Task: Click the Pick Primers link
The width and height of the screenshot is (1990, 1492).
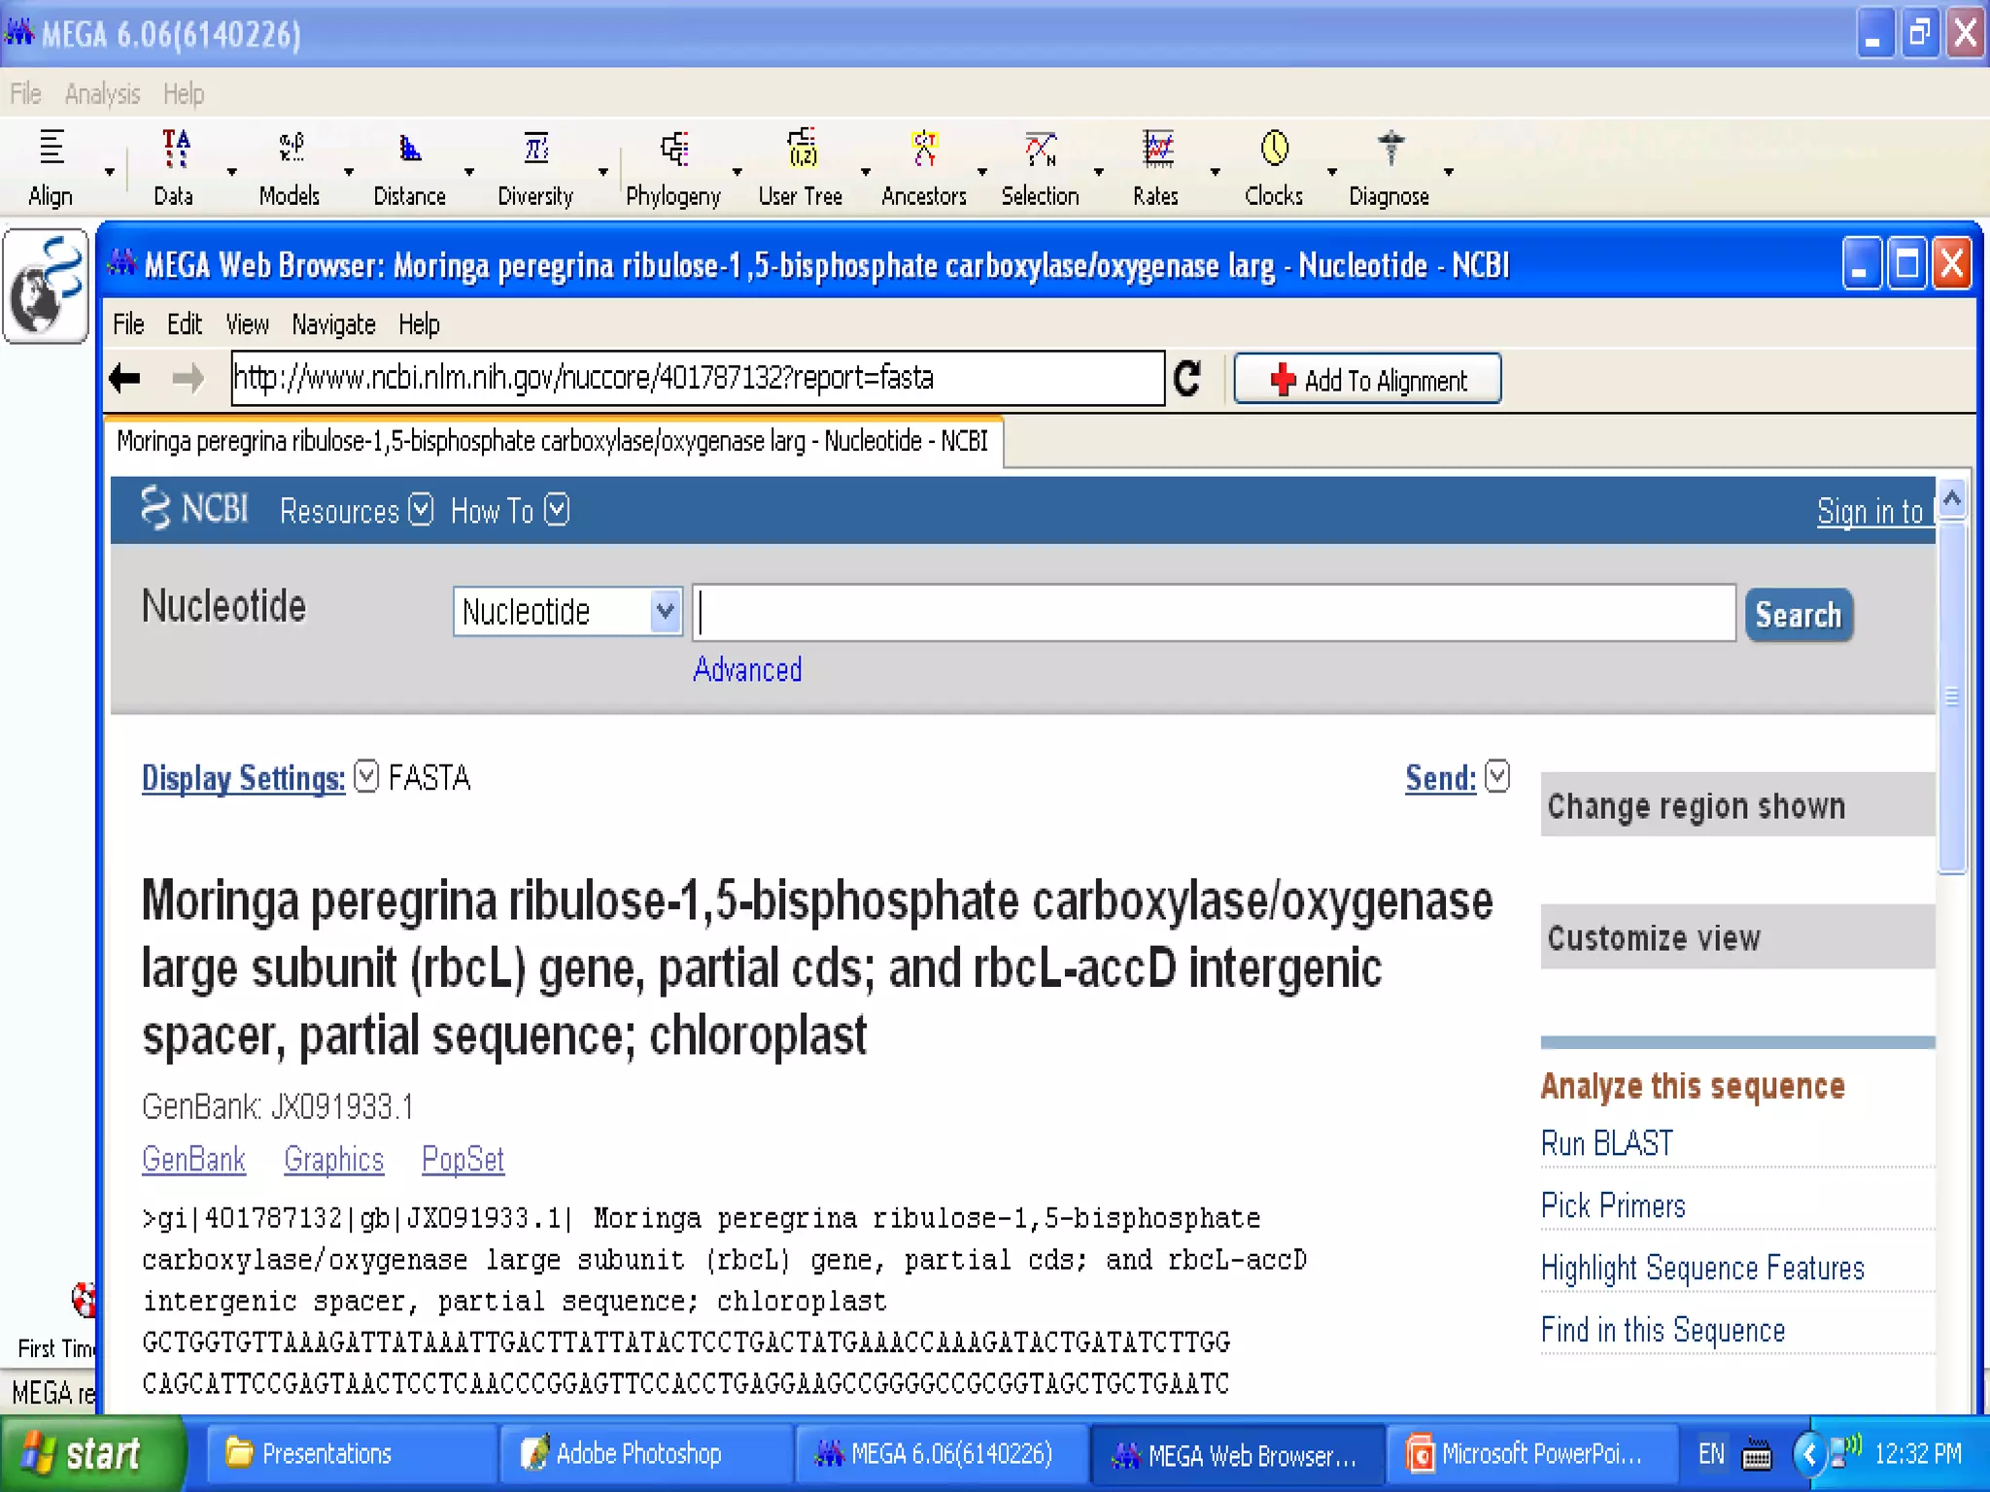Action: click(1613, 1205)
